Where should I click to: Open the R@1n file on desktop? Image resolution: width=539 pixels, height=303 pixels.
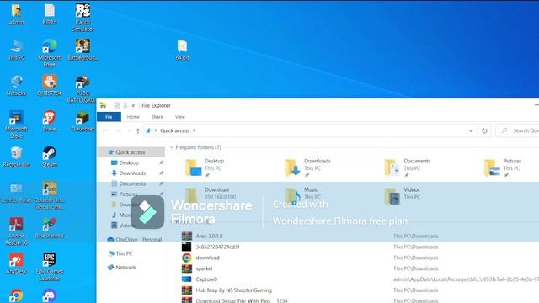click(50, 13)
